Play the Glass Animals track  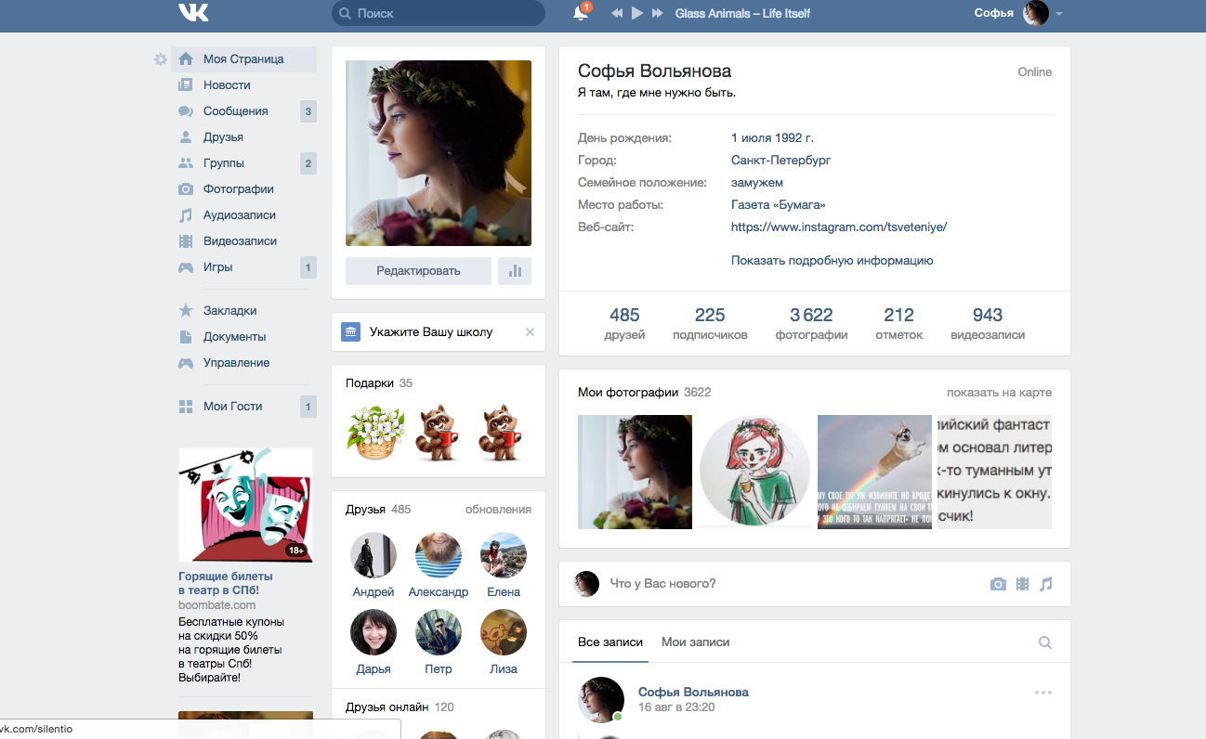637,13
